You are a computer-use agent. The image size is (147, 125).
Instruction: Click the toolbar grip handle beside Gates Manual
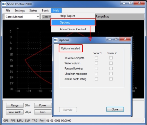[4, 17]
